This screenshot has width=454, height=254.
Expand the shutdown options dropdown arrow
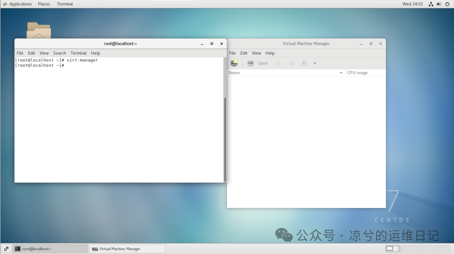tap(315, 63)
